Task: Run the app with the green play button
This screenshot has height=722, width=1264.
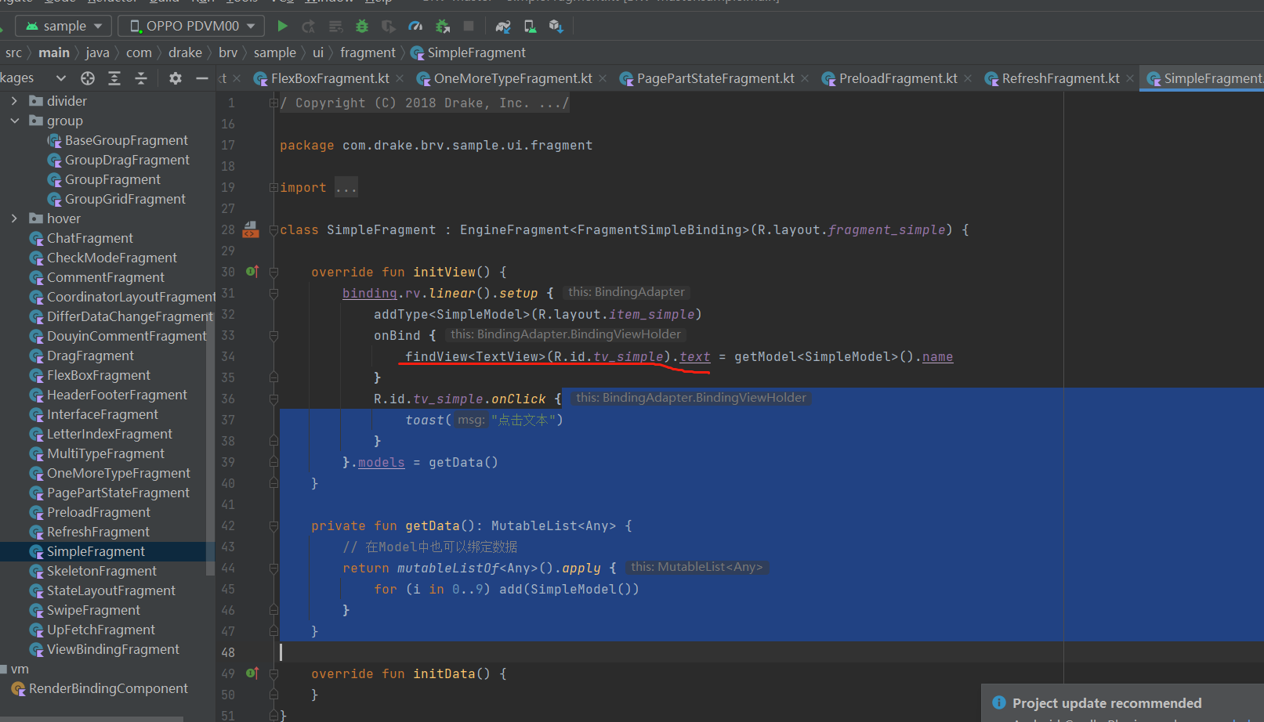Action: [282, 26]
